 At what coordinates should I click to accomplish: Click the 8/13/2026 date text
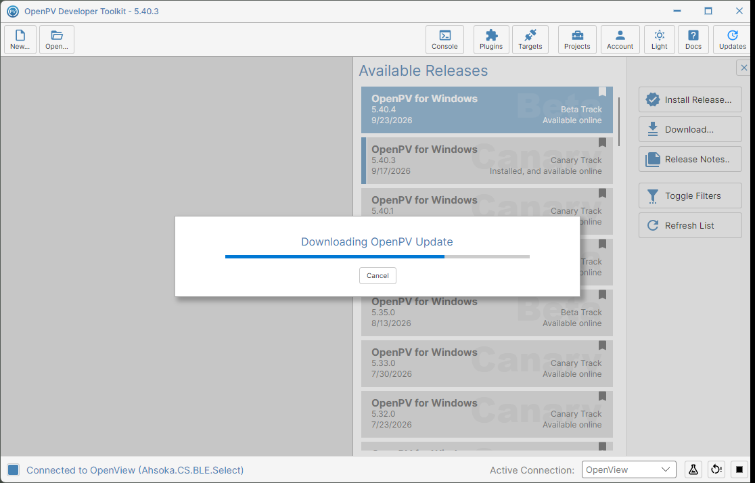(392, 323)
